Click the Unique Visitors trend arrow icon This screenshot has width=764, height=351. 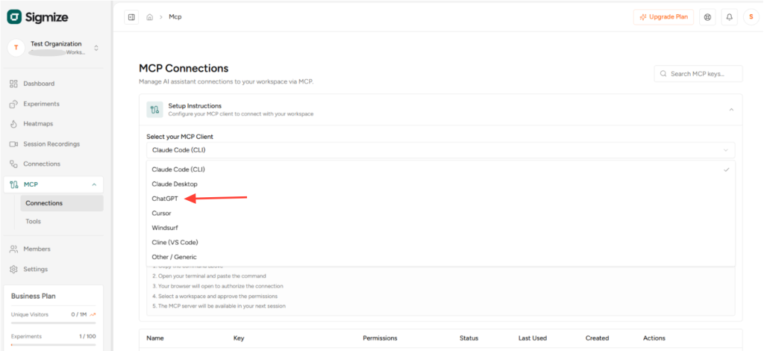[93, 314]
